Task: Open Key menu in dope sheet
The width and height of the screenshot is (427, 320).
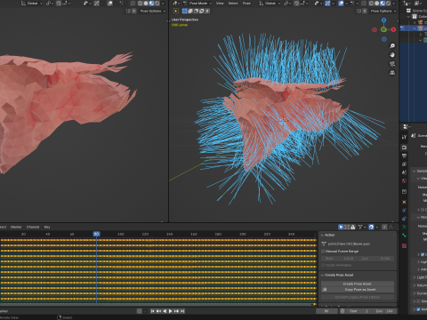Action: (47, 227)
